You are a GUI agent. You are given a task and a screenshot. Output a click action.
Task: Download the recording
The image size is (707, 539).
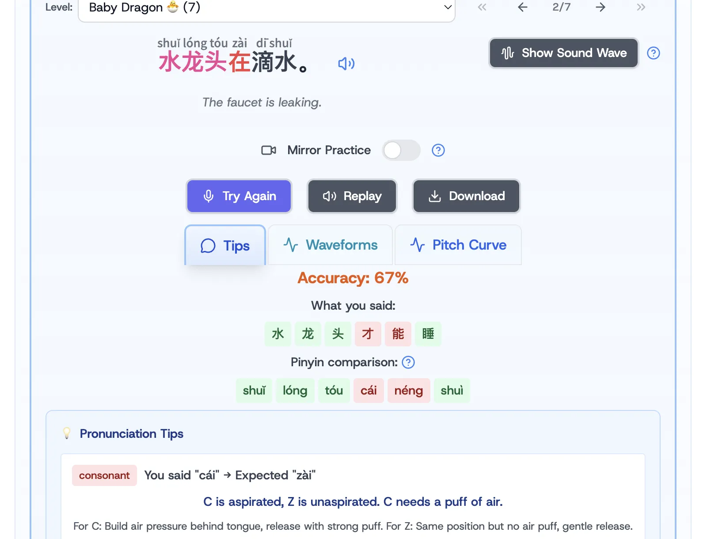point(466,196)
